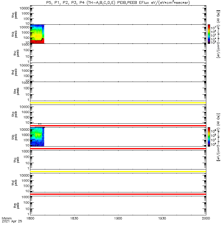This screenshot has width=221, height=235.
Task: Click the 10000 tick in thd peib panel
Action: point(24,175)
